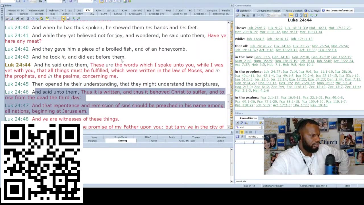Image resolution: width=364 pixels, height=205 pixels.
Task: Select the Journal Notes editor tab
Action: [x=248, y=118]
